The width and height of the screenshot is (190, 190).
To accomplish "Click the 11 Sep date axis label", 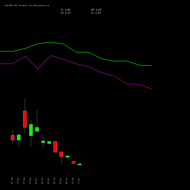I will click(79, 181).
